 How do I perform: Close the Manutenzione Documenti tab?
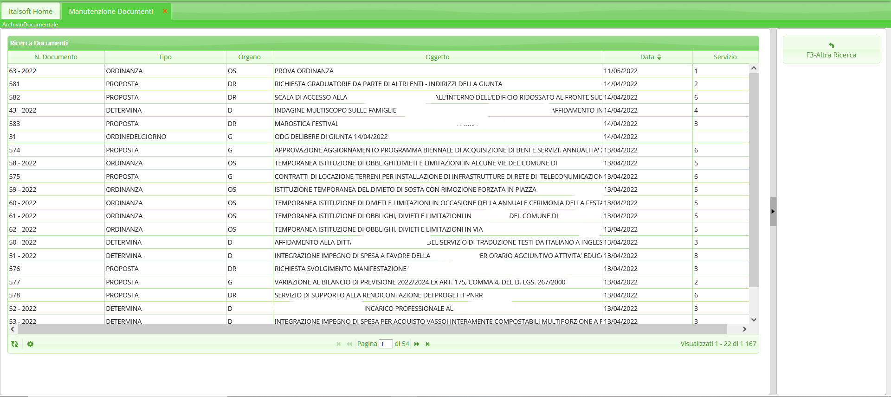coord(165,11)
